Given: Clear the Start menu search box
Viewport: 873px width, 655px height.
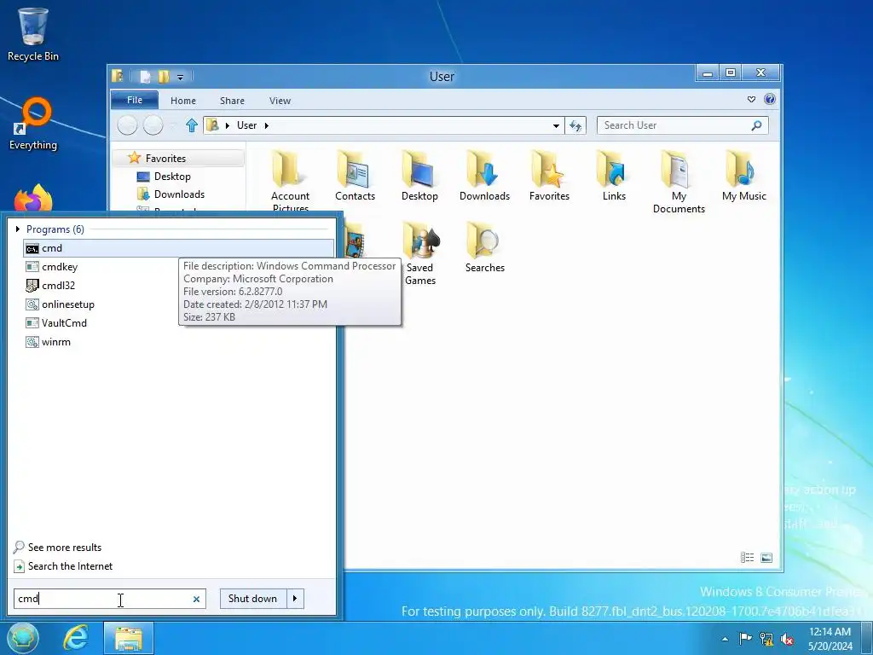Looking at the screenshot, I should pos(196,600).
